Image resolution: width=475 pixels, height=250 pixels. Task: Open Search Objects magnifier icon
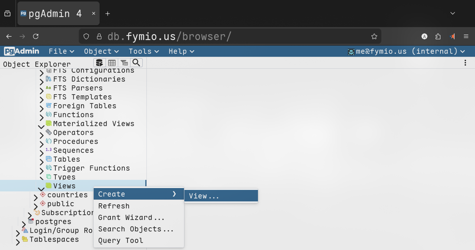(x=136, y=63)
